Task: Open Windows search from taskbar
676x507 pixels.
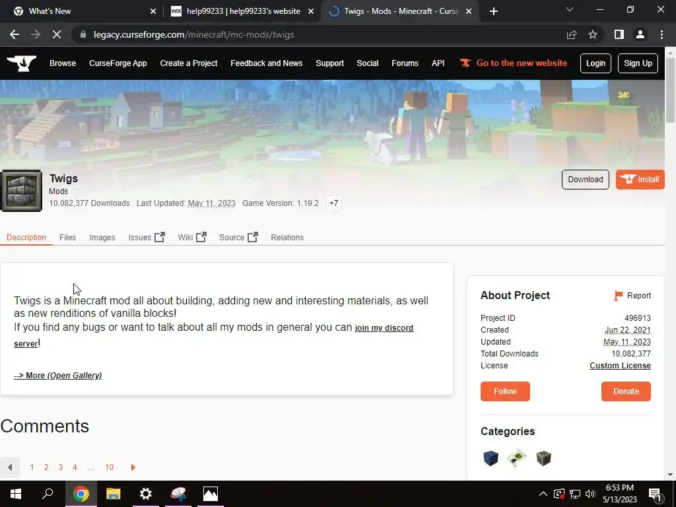Action: [x=48, y=493]
